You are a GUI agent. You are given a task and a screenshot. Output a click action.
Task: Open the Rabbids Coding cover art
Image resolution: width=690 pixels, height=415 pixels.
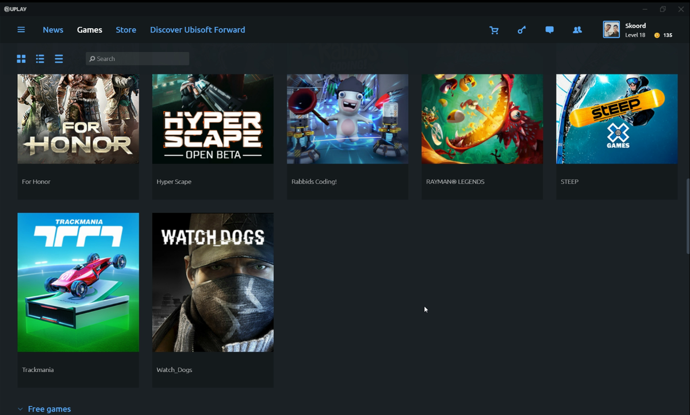click(348, 119)
